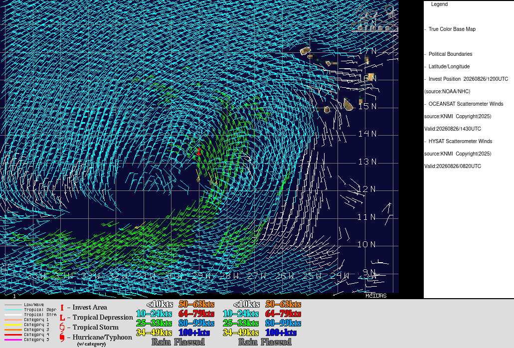Click 'Rain Flagged' under the second wind key
This screenshot has height=348, width=514.
[265, 342]
